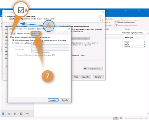The image size is (149, 120).
Task: Enable Requerir Autenticación de contraseña segura checkbox
Action: (x=16, y=55)
